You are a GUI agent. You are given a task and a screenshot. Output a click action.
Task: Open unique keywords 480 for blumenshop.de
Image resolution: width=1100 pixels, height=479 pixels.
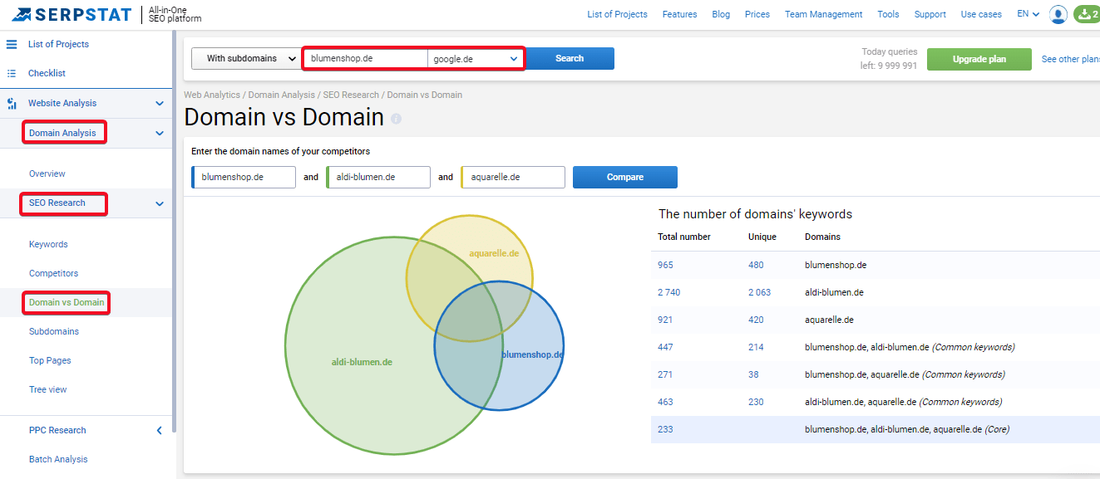click(x=756, y=265)
